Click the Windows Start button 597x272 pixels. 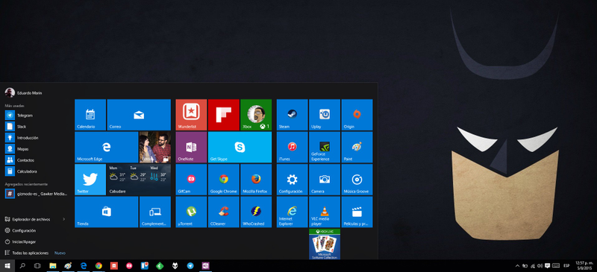(x=7, y=266)
